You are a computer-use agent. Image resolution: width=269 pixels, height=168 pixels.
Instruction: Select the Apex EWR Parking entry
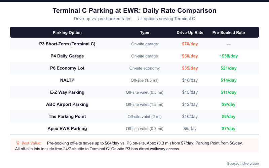click(67, 129)
